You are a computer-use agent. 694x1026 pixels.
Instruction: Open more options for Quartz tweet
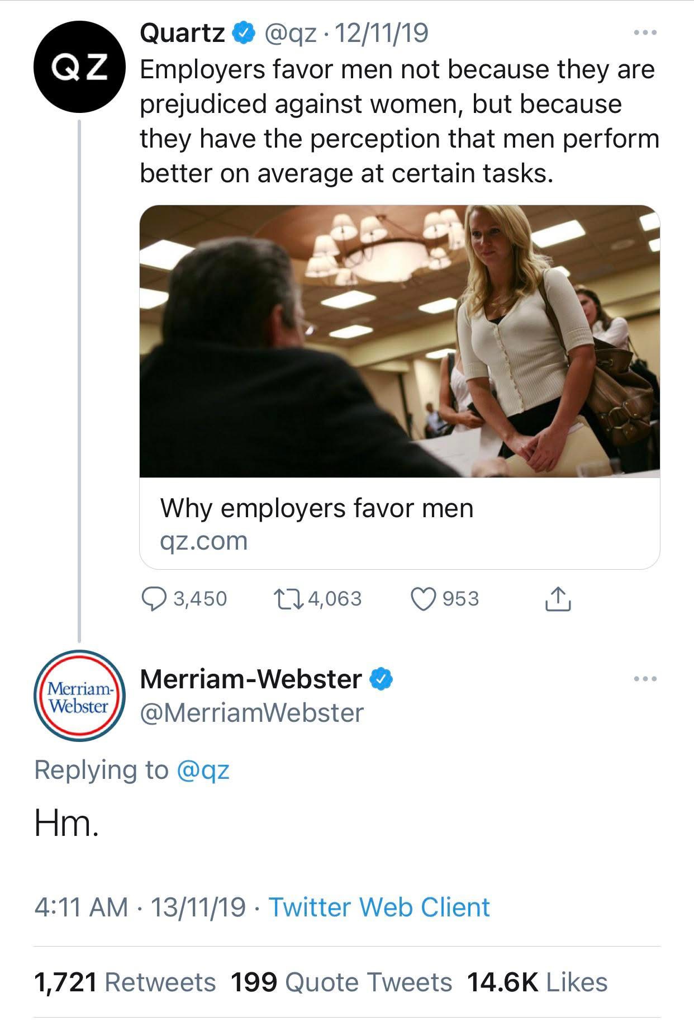(x=645, y=32)
